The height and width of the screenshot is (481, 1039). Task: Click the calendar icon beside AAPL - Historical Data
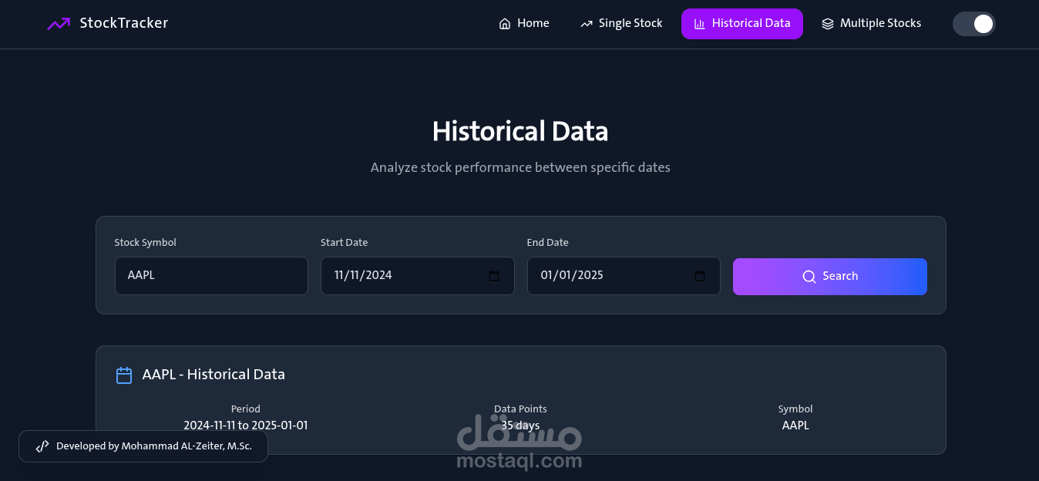point(124,375)
